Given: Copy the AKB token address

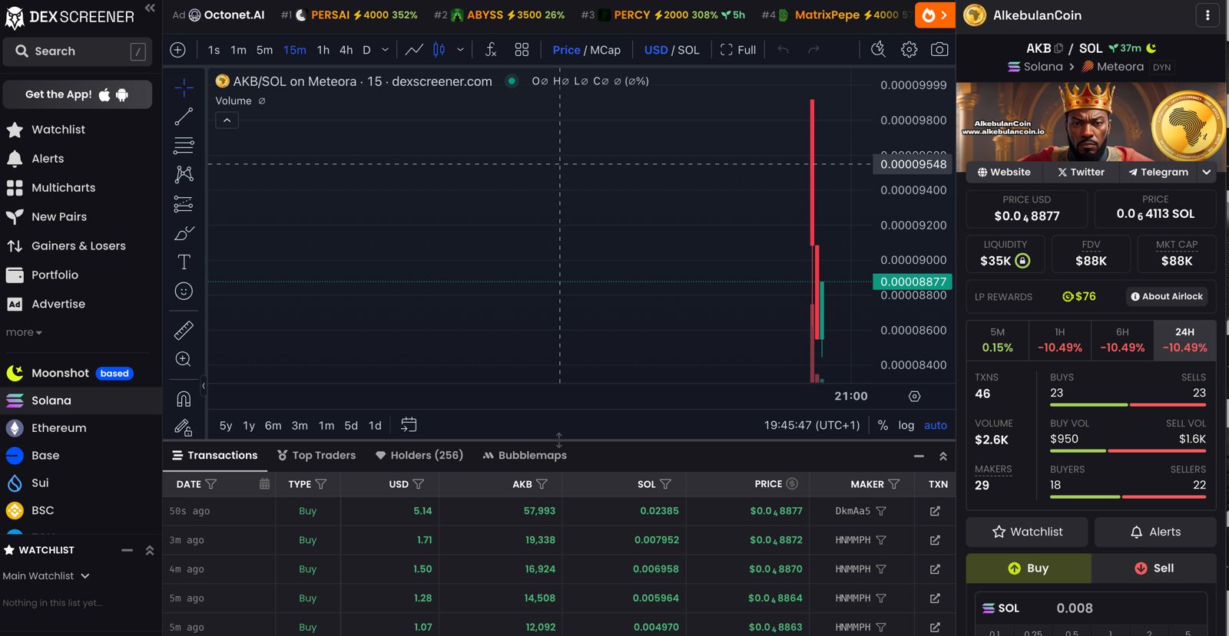Looking at the screenshot, I should (x=1058, y=48).
